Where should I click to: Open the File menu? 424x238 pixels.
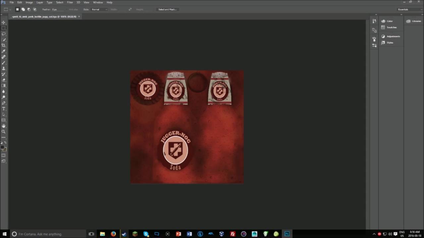(12, 2)
